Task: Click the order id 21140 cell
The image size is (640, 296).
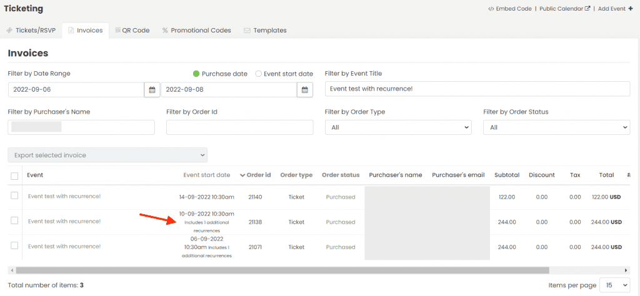Action: tap(255, 197)
